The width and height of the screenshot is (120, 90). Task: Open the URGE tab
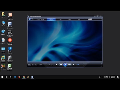pos(90,19)
